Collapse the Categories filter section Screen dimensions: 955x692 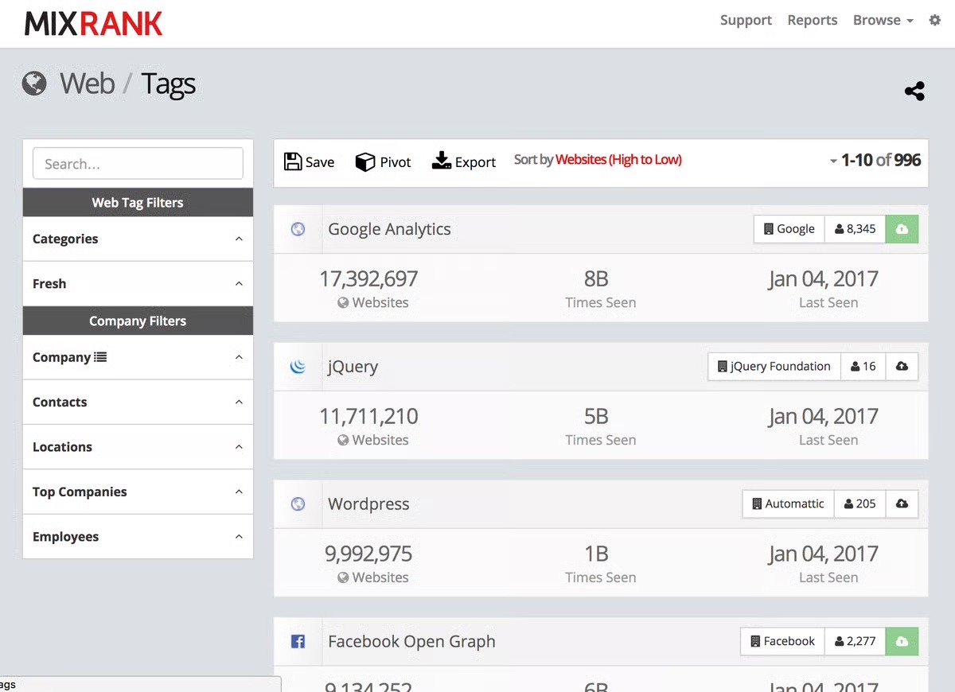point(239,239)
